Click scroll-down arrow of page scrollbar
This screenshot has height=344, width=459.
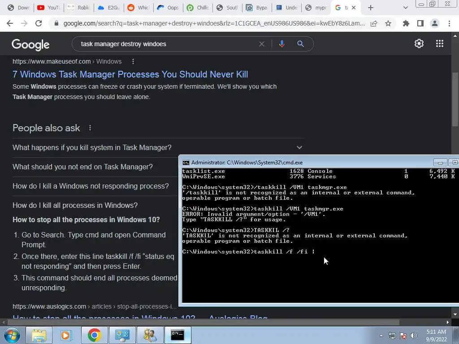coord(455,314)
